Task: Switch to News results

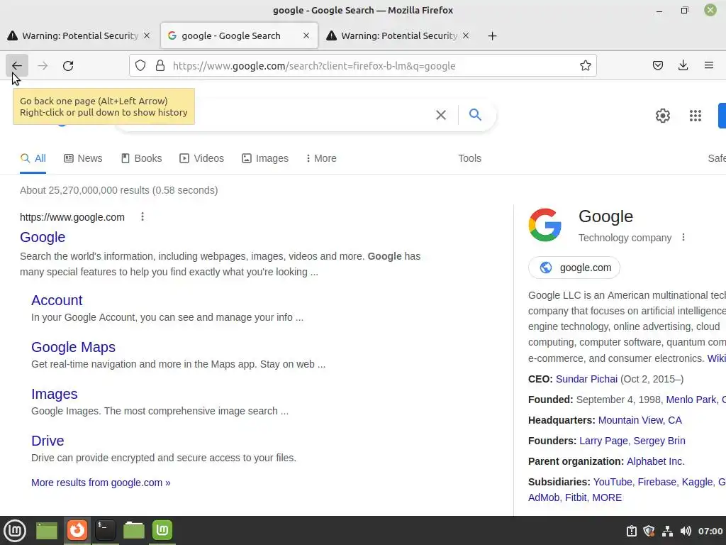Action: coord(83,158)
